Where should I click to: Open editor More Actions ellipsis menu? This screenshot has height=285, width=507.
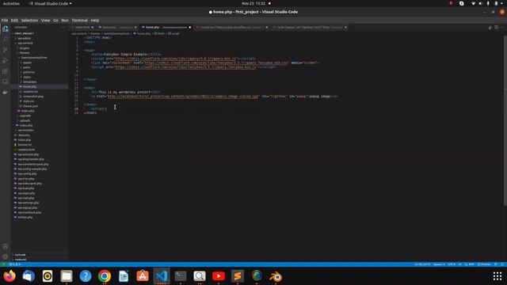pos(502,28)
